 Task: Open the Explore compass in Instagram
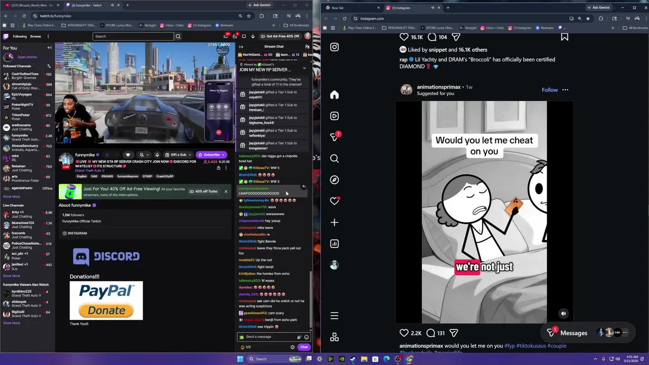(x=334, y=180)
